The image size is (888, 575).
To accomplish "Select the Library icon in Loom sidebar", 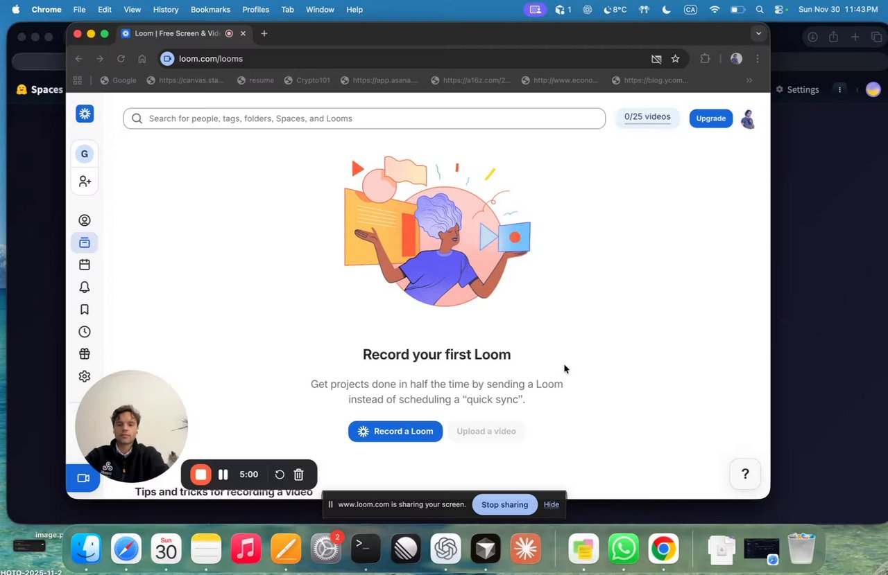I will click(x=85, y=242).
